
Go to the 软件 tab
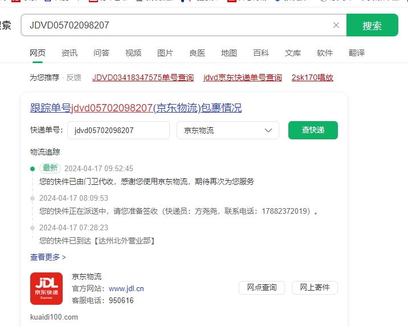[325, 53]
